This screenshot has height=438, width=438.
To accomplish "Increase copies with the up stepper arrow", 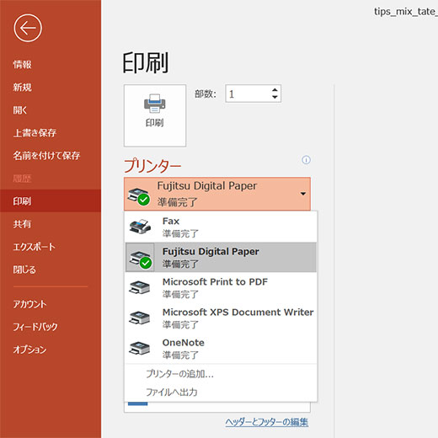I will click(x=275, y=90).
